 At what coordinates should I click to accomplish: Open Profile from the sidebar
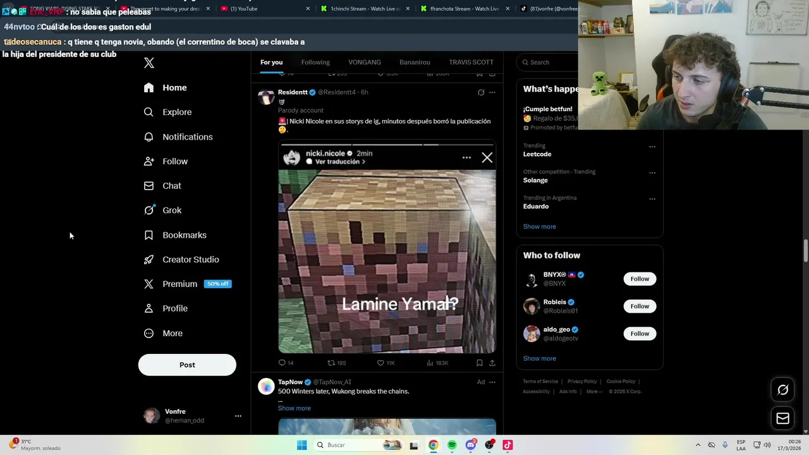(x=166, y=308)
